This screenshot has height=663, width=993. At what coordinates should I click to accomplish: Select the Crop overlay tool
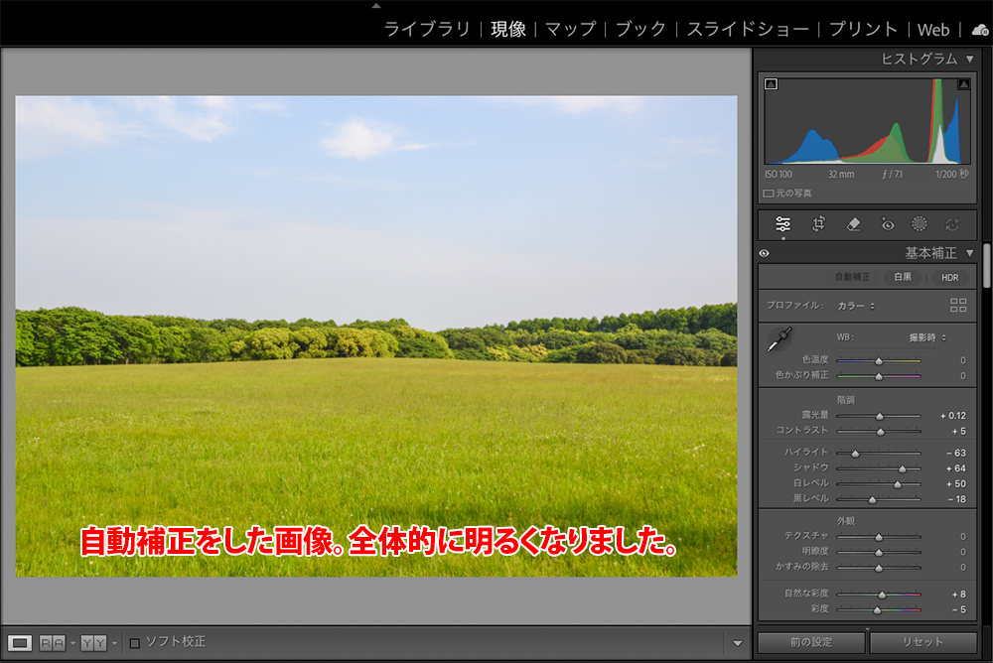point(818,224)
